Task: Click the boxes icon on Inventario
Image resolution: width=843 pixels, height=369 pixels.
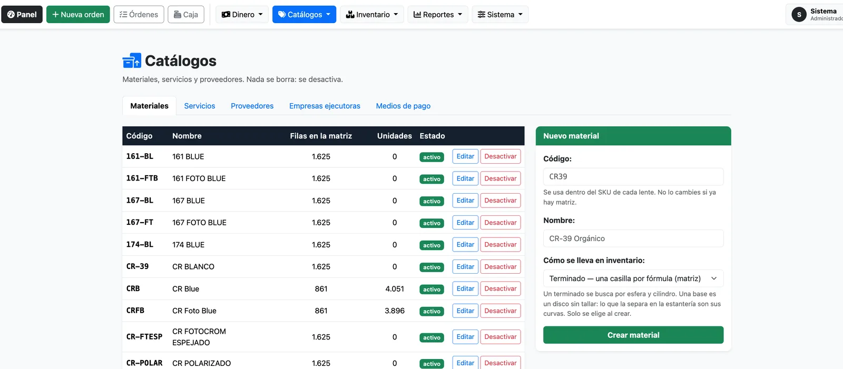Action: pos(350,15)
